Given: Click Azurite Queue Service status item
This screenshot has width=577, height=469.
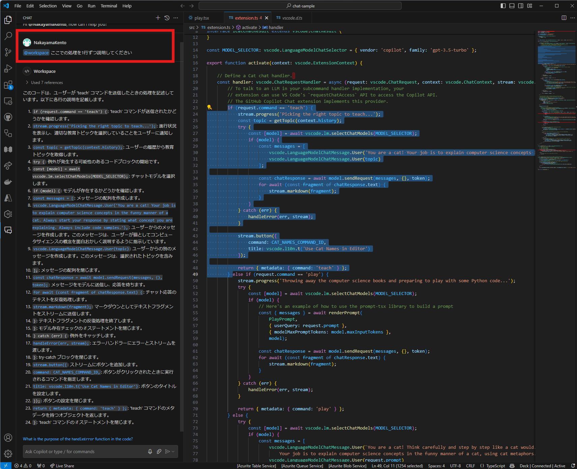Looking at the screenshot, I should tap(302, 466).
